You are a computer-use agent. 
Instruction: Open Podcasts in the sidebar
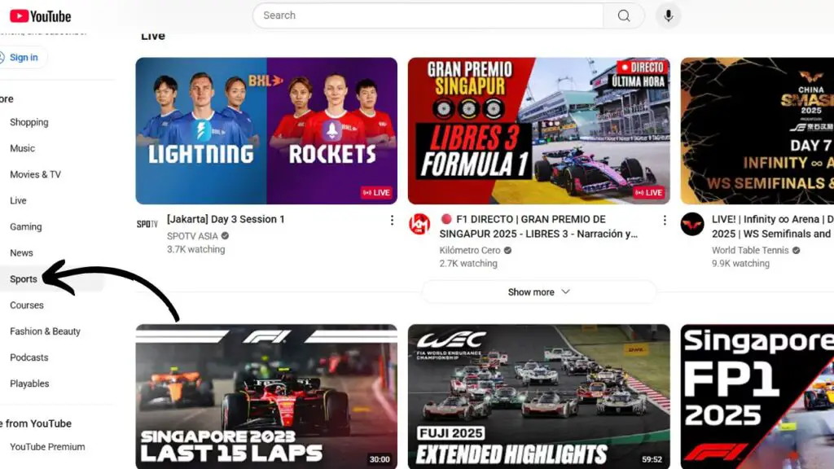29,357
